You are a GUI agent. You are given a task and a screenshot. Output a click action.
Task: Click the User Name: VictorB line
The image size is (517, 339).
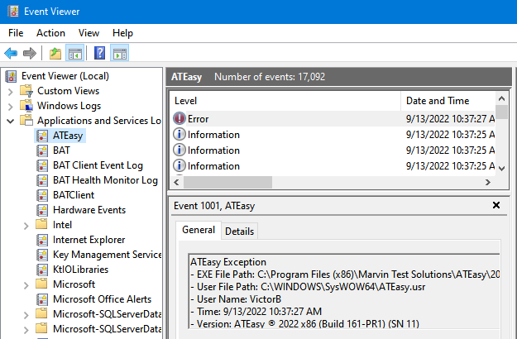click(x=236, y=299)
